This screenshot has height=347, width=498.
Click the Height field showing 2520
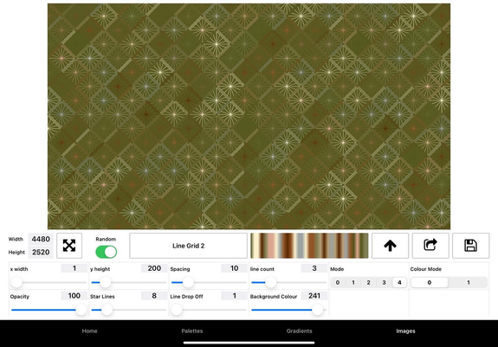coord(41,252)
